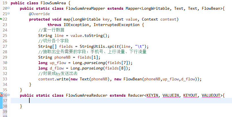Collapse the FlowSumAreaReducer fold at line 36

(9, 95)
